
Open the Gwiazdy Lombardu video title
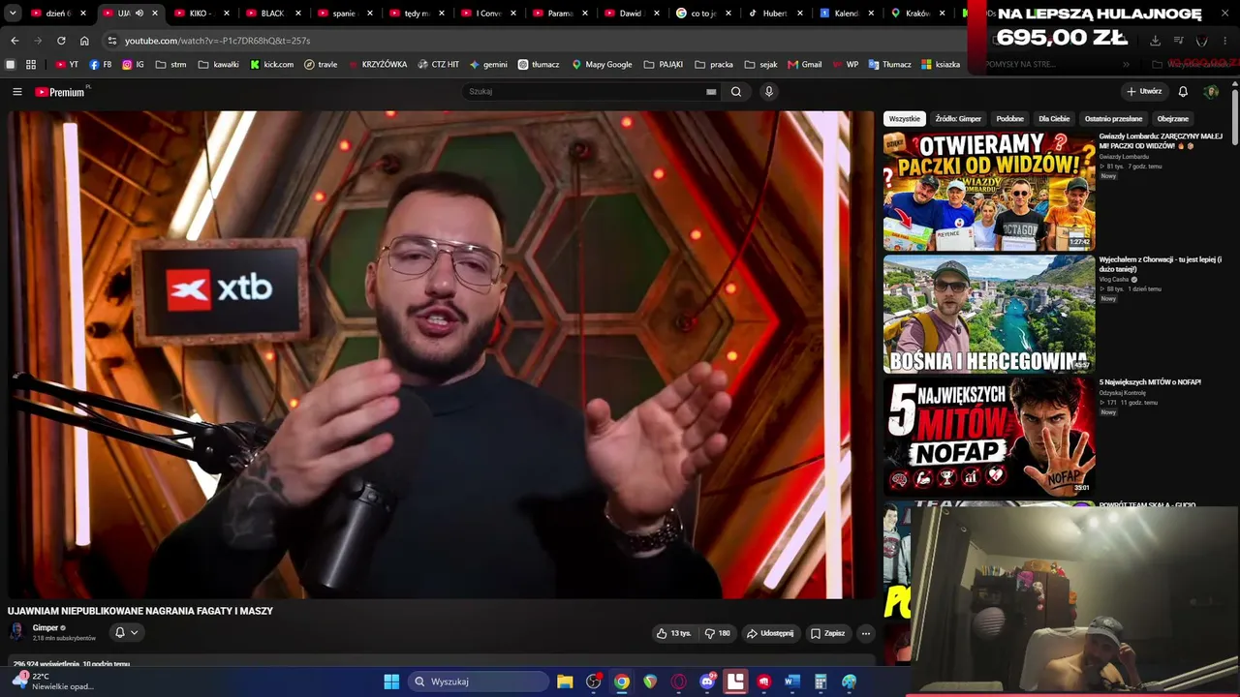(x=1161, y=141)
